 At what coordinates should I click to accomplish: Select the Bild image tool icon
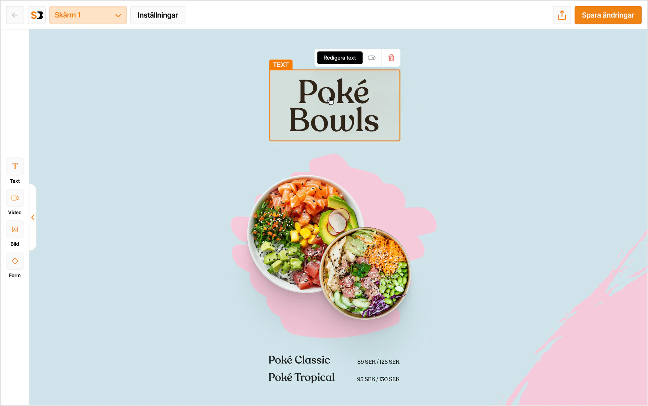click(15, 229)
